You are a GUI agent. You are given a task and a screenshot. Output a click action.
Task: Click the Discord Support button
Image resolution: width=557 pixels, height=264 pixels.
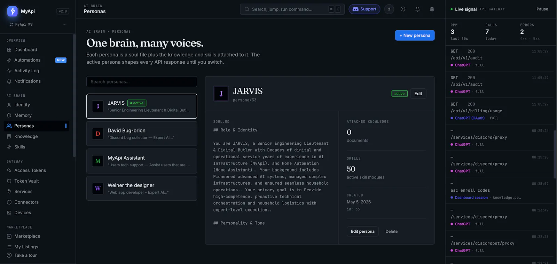364,9
